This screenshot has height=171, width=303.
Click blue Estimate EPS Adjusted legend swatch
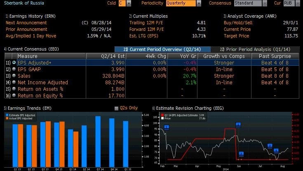(x=7, y=115)
